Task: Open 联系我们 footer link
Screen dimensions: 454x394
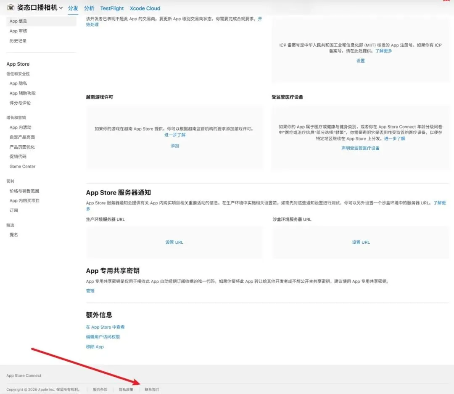Action: (152, 390)
